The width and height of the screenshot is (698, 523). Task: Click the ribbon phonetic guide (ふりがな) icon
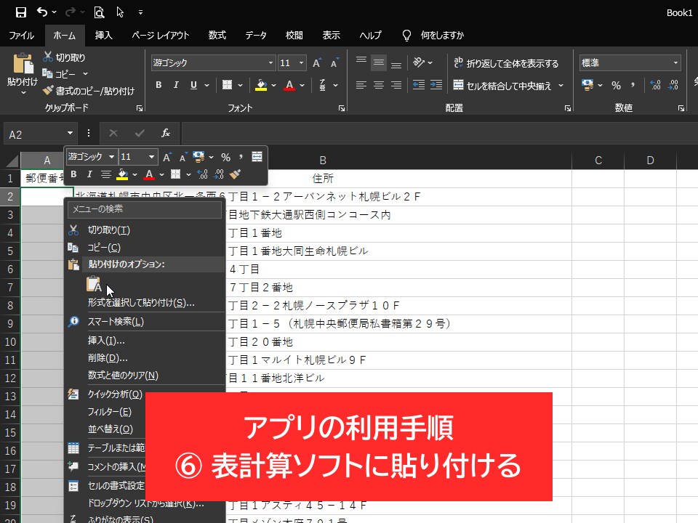click(x=322, y=84)
